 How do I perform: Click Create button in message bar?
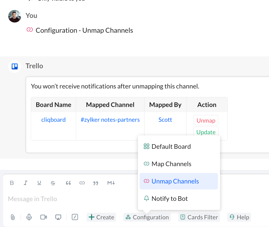point(101,217)
